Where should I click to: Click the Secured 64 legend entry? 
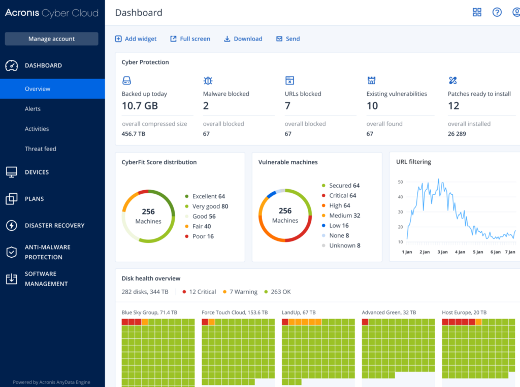tap(341, 186)
